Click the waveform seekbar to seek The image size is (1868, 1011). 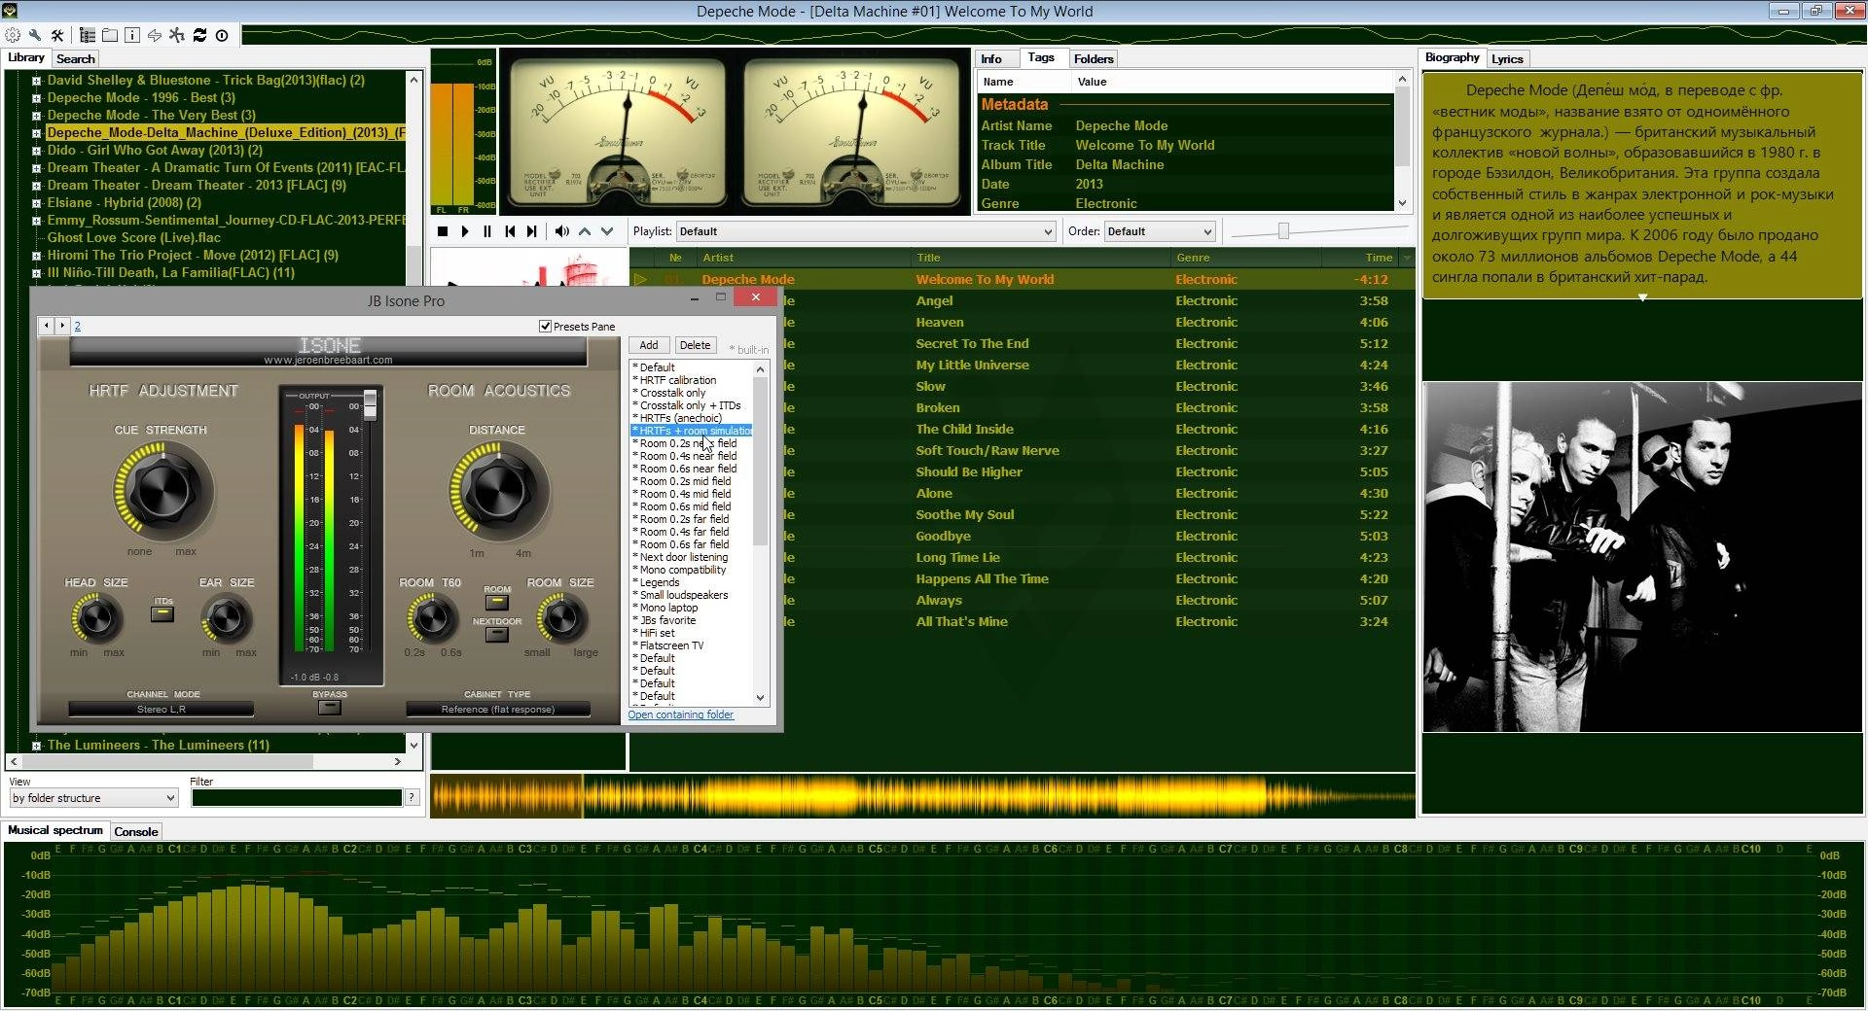[922, 796]
